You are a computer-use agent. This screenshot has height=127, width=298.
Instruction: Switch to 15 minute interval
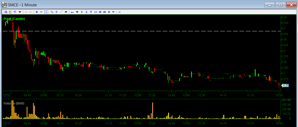(x=95, y=12)
